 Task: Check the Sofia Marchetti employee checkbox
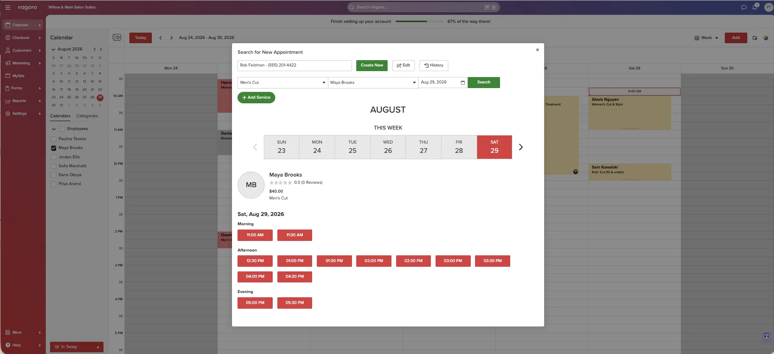[53, 166]
